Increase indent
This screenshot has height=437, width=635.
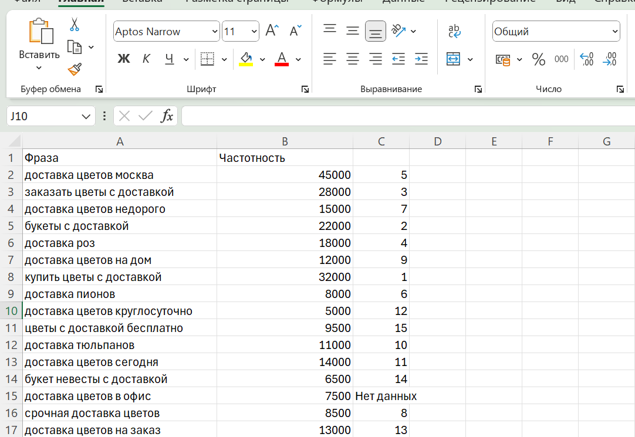tap(421, 59)
